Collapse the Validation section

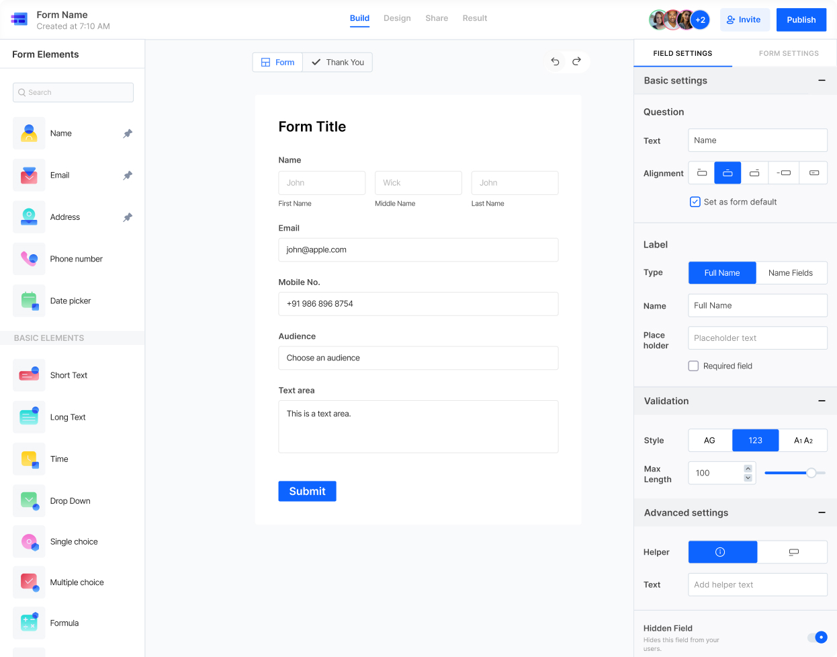tap(821, 401)
